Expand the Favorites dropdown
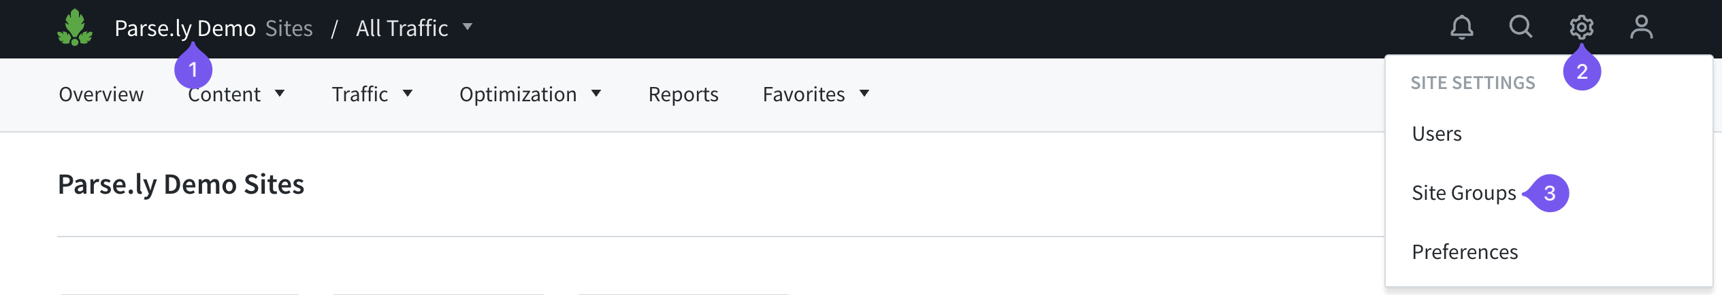The width and height of the screenshot is (1722, 295). 815,94
